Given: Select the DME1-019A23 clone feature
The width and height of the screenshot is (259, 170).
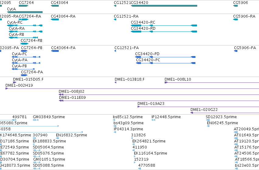Looking at the screenshot, I should click(x=198, y=107).
